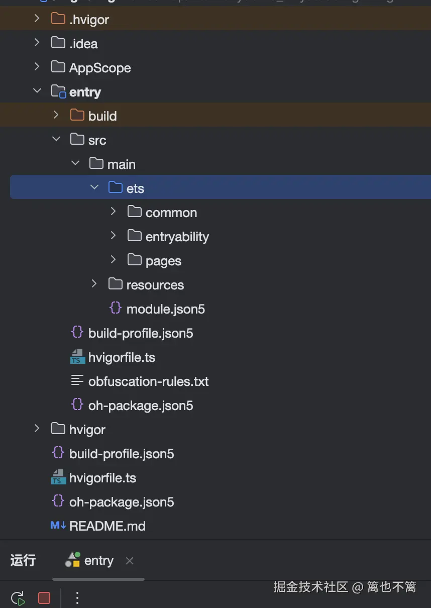Open the hvigorfile.ts under entry module
431x608 pixels.
click(122, 357)
